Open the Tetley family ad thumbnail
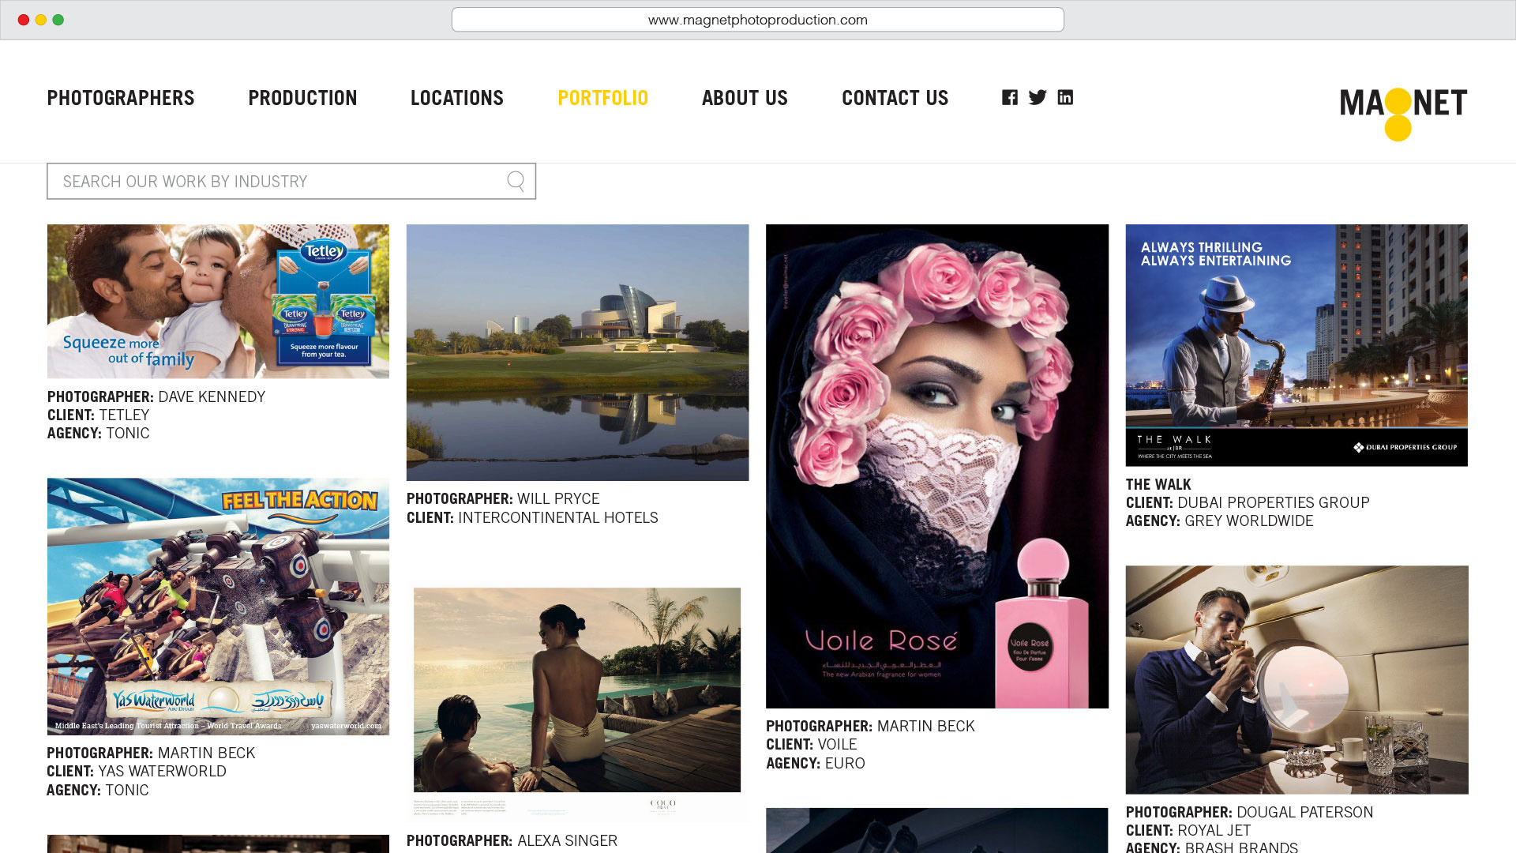 (218, 301)
